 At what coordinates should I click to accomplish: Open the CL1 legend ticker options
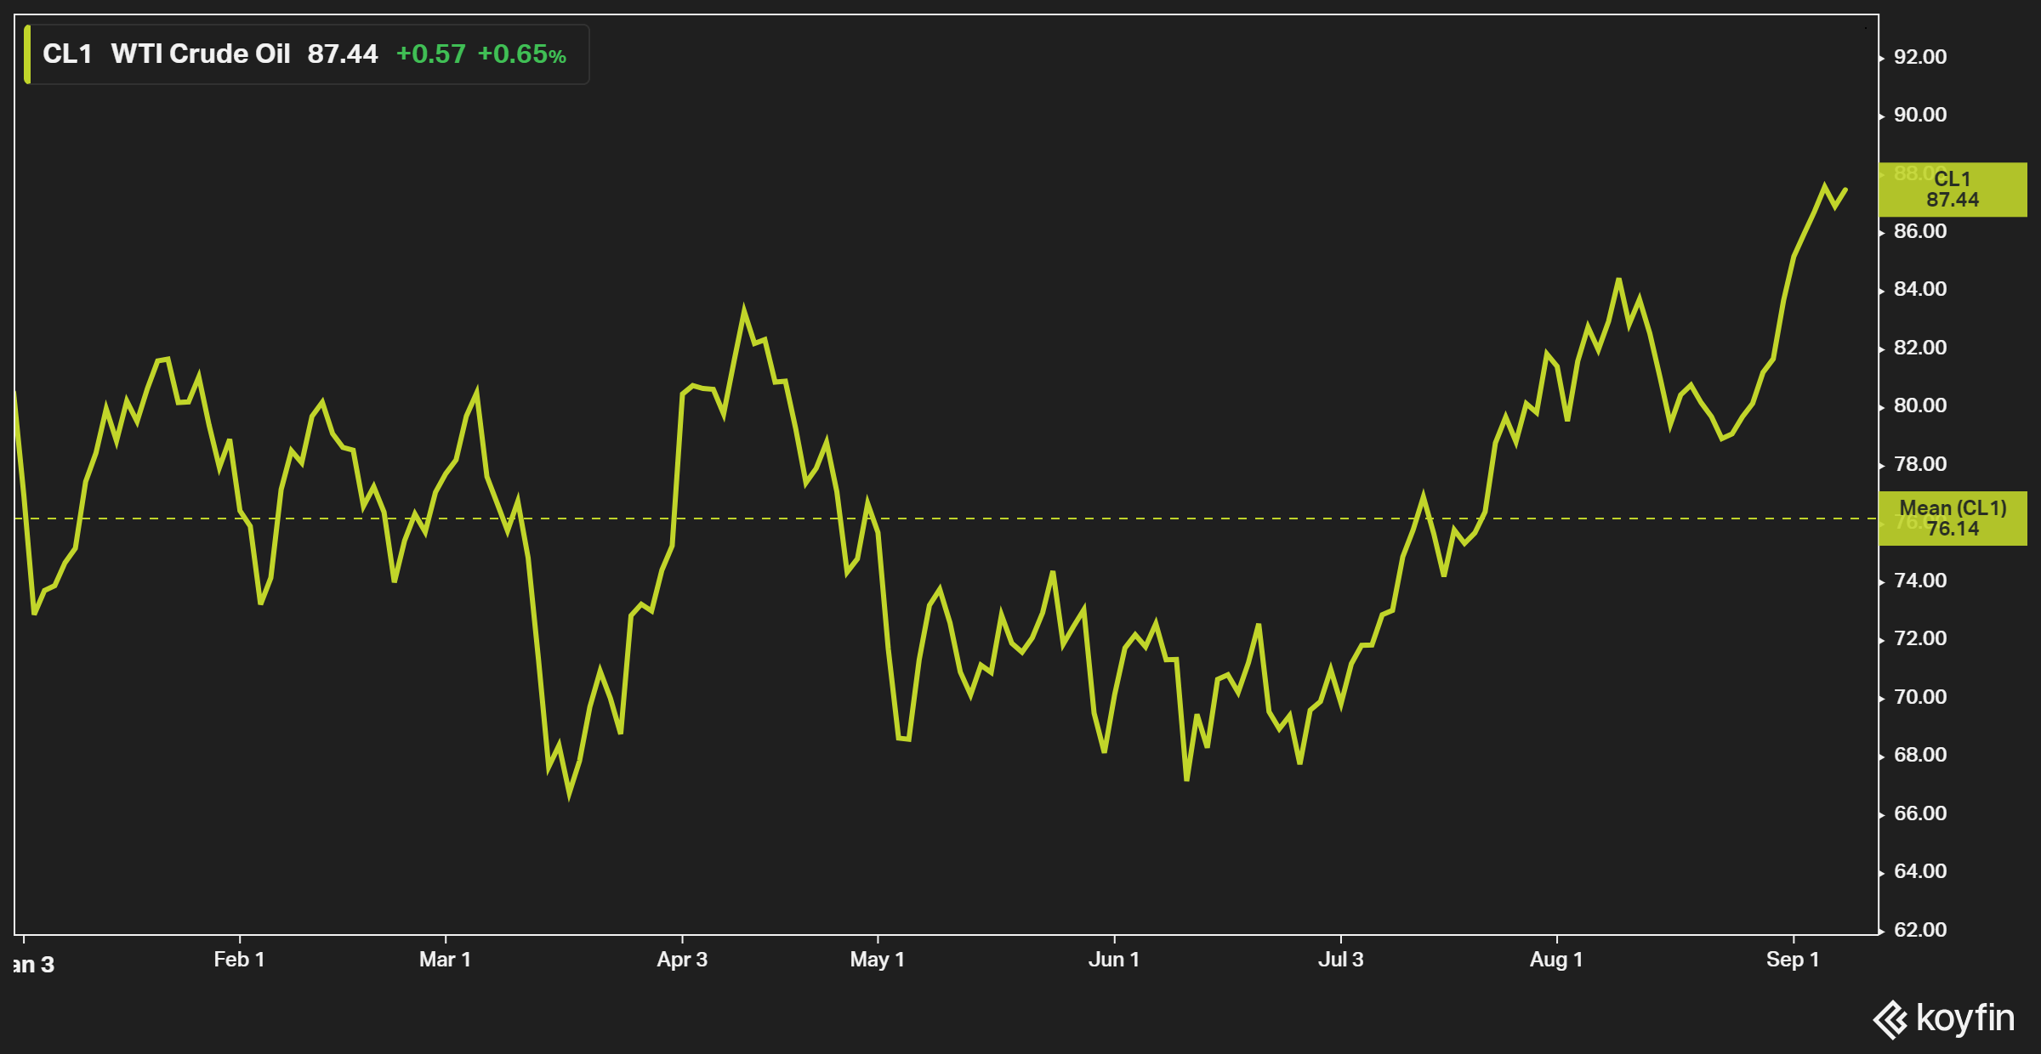[66, 54]
